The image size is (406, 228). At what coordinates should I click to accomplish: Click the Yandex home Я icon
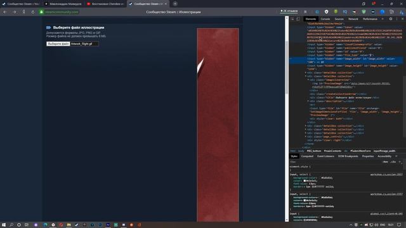click(23, 12)
